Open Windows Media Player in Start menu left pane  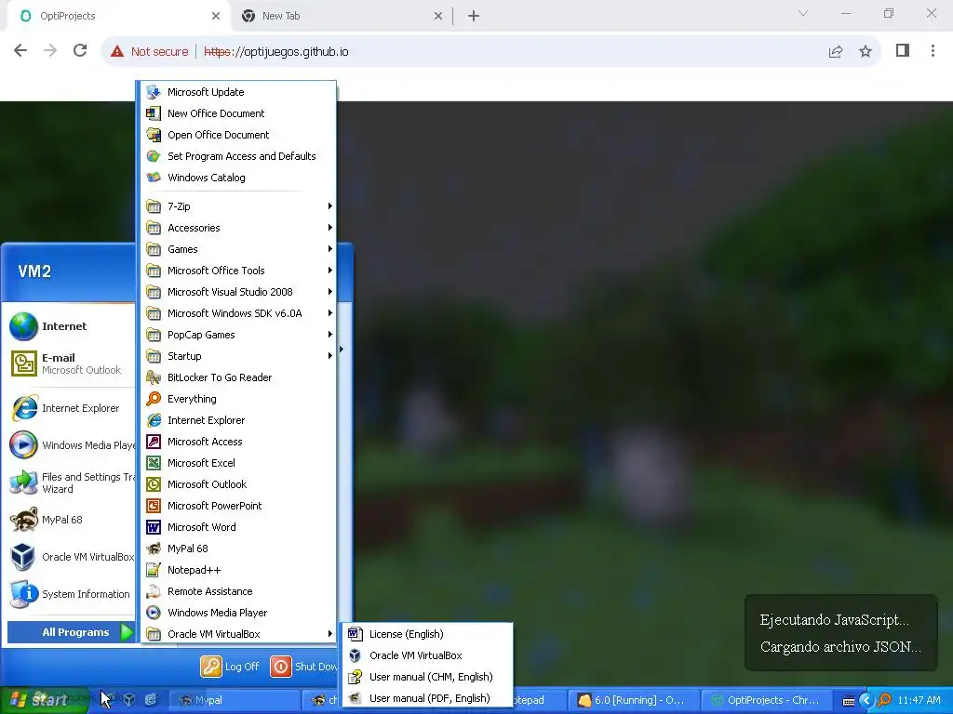pyautogui.click(x=70, y=445)
